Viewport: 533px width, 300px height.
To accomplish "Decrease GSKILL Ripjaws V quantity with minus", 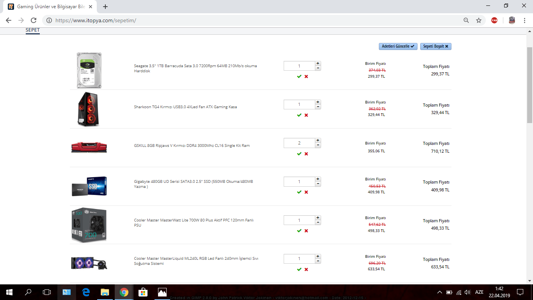I will coord(318,145).
